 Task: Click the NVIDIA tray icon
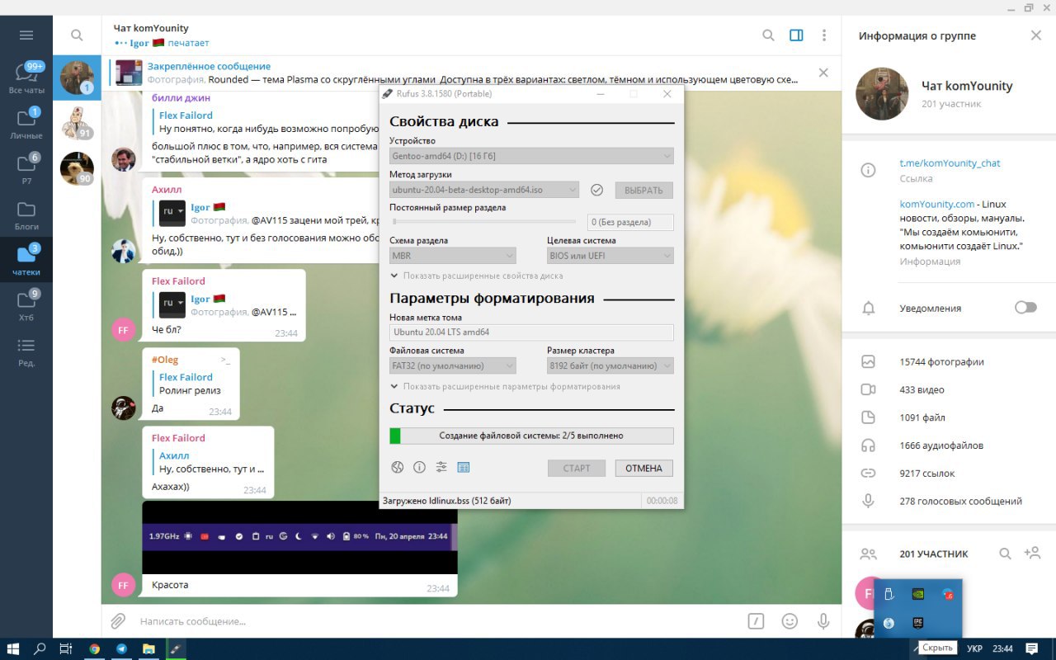(x=918, y=594)
